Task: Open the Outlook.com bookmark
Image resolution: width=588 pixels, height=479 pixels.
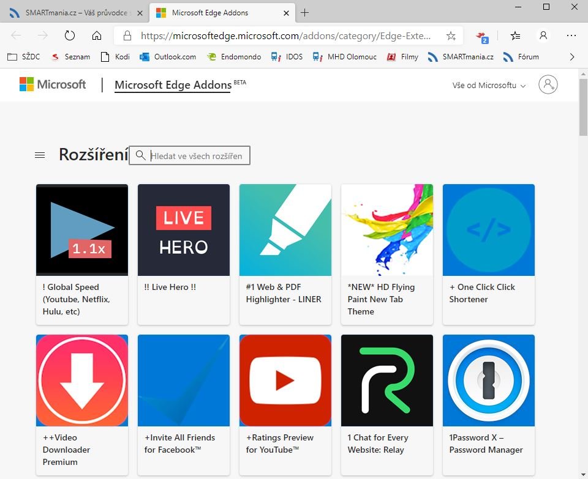Action: [168, 57]
